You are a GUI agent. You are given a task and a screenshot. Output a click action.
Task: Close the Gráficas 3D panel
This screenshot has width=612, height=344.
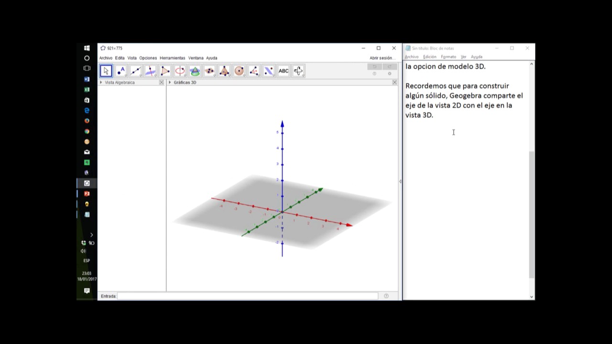(394, 83)
